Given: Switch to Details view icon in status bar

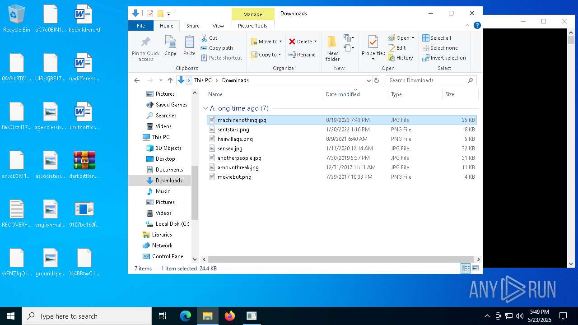Looking at the screenshot, I should point(466,269).
